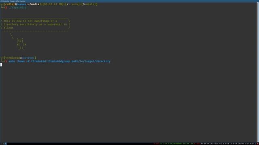259x145 pixels.
Task: Click the window title bar text
Action: point(13,1)
